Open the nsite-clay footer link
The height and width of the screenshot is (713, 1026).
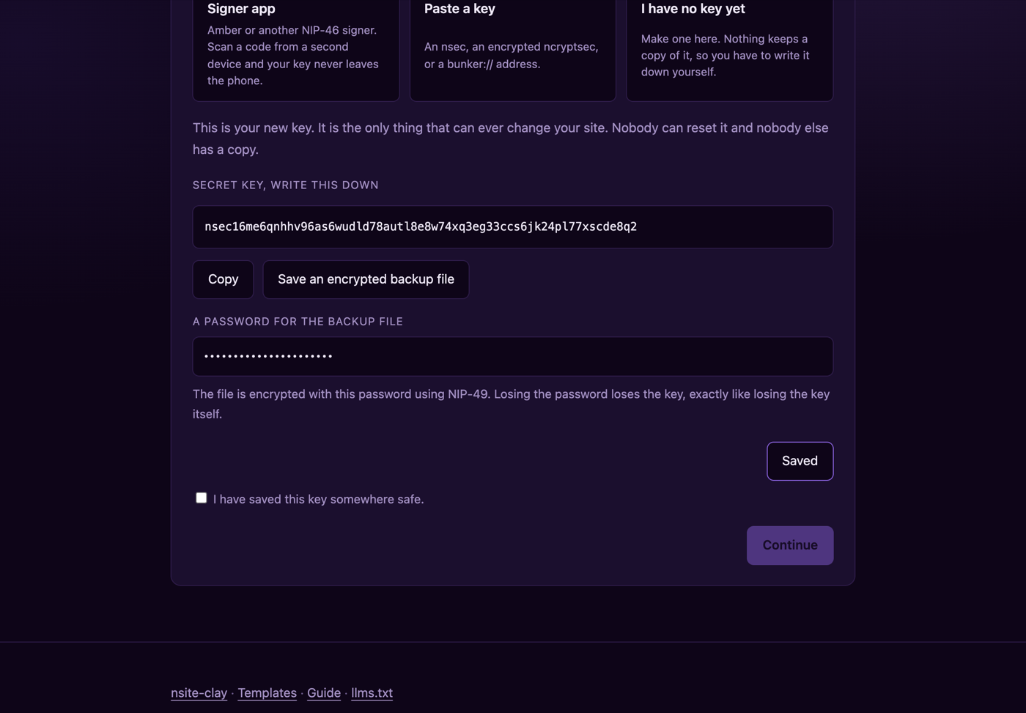click(199, 692)
